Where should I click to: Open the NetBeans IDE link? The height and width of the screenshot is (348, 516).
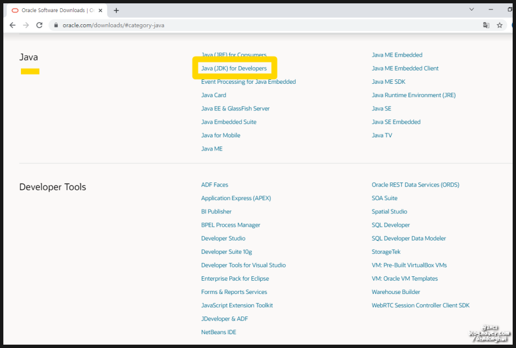pyautogui.click(x=218, y=332)
